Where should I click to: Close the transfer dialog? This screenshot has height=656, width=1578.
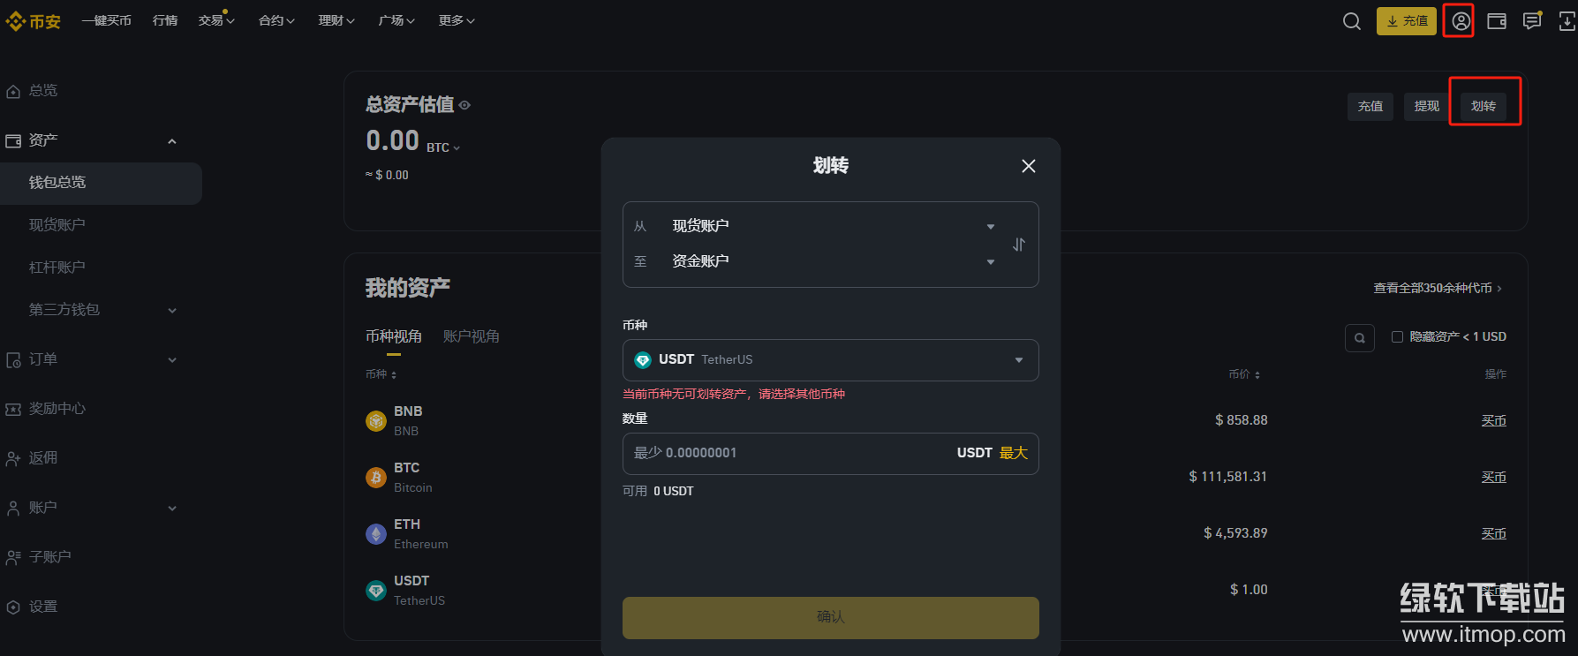click(1028, 166)
